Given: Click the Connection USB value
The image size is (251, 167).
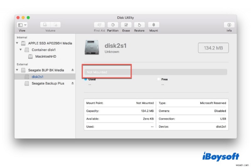Looking at the screenshot, I should click(x=223, y=119).
